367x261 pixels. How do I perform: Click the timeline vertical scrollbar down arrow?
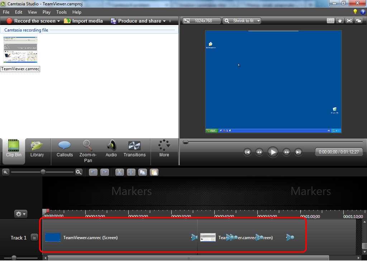(364, 252)
